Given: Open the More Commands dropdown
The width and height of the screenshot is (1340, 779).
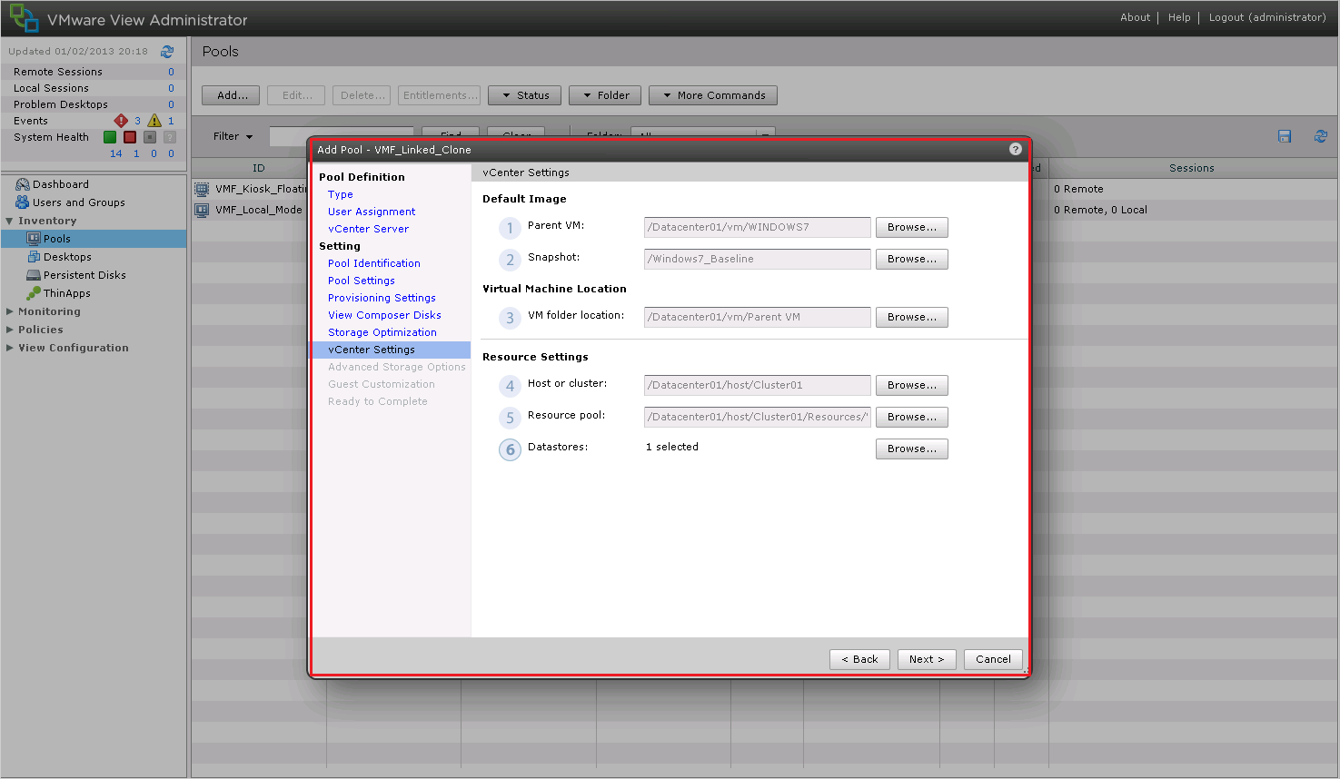Looking at the screenshot, I should pos(712,94).
